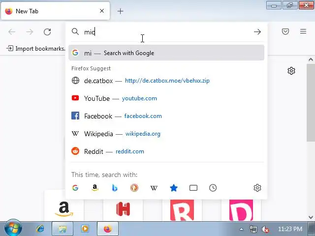Click the address bar text field
The image size is (315, 236).
tap(167, 31)
